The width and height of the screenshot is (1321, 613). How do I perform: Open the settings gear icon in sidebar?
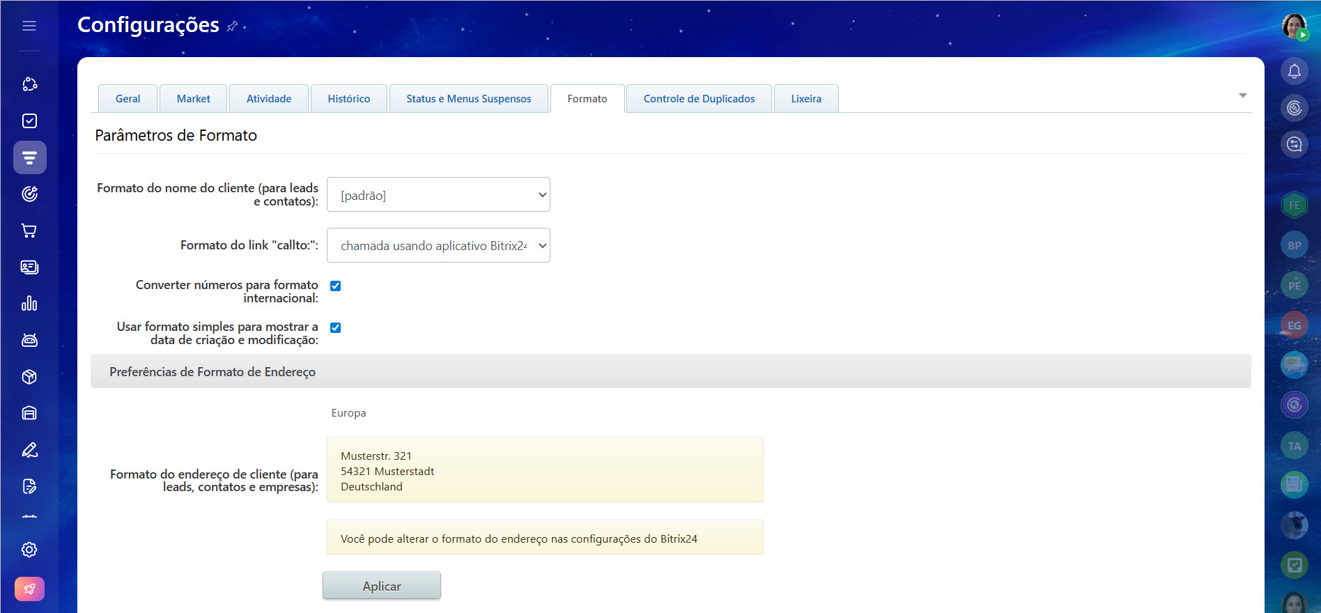(29, 550)
